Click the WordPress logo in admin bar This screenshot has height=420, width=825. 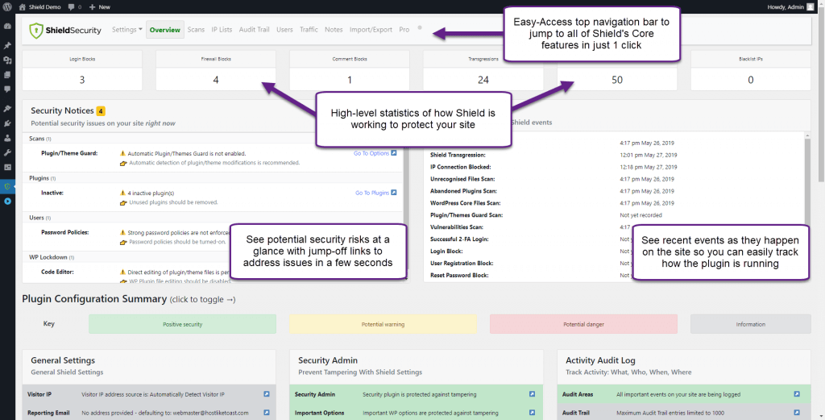coord(6,6)
